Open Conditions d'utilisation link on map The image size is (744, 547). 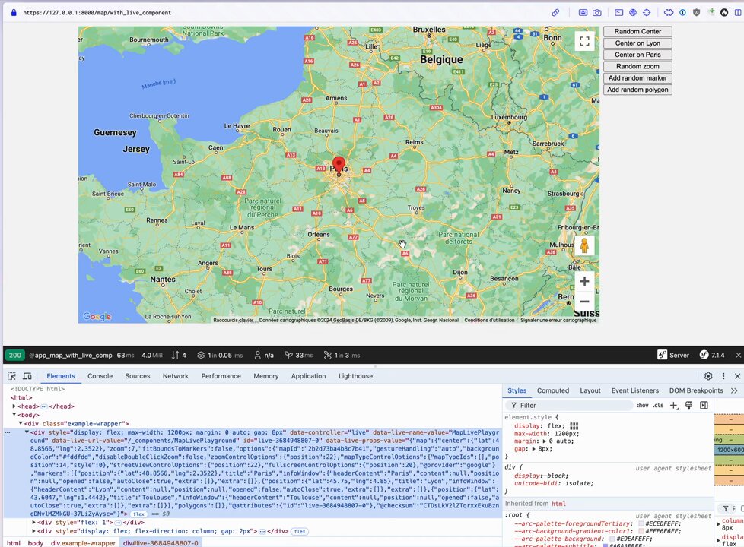point(489,320)
